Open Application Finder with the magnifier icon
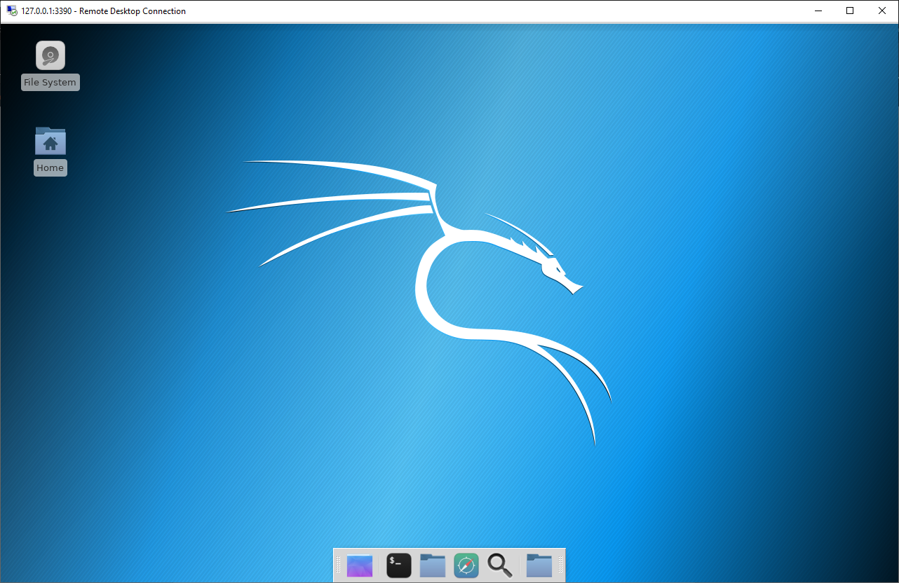 [499, 565]
